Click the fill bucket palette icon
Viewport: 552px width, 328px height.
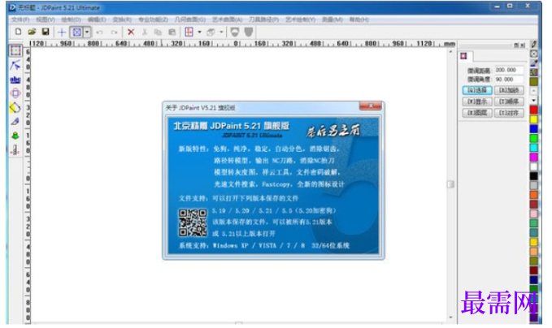533,72
